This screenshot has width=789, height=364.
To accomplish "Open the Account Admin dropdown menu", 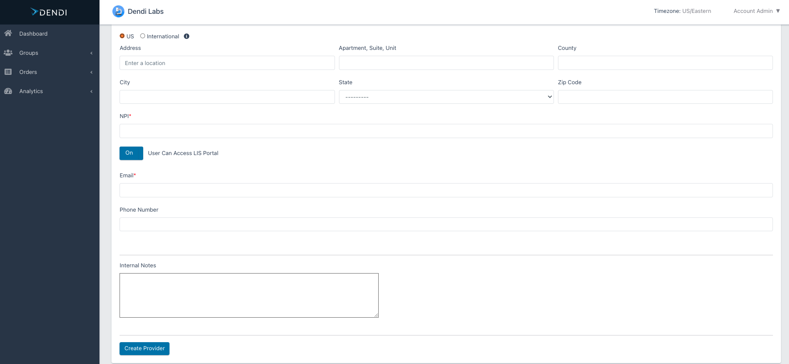I will 756,11.
